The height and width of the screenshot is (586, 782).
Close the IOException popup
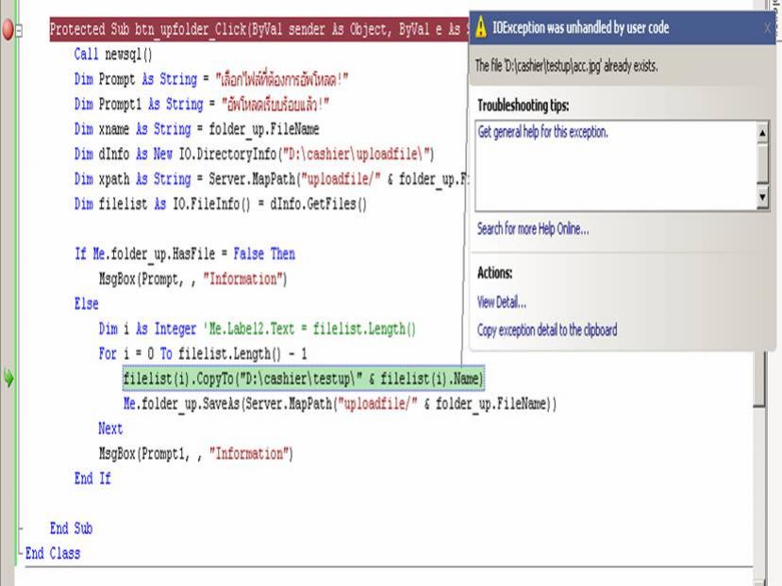[x=766, y=28]
